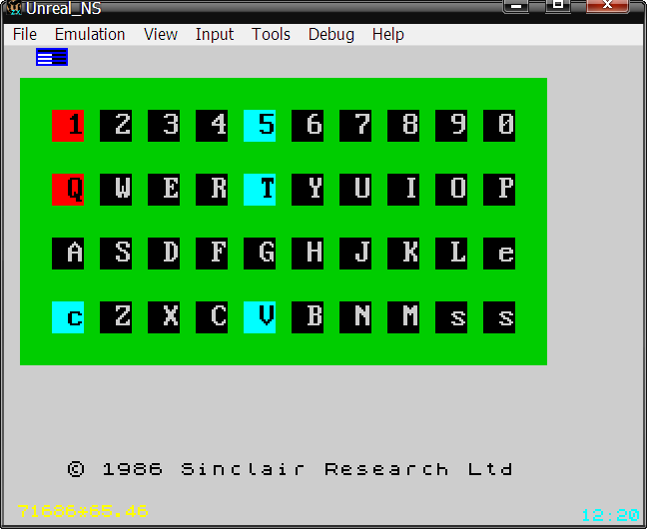Click the O key tile
The image size is (647, 529).
pos(451,190)
